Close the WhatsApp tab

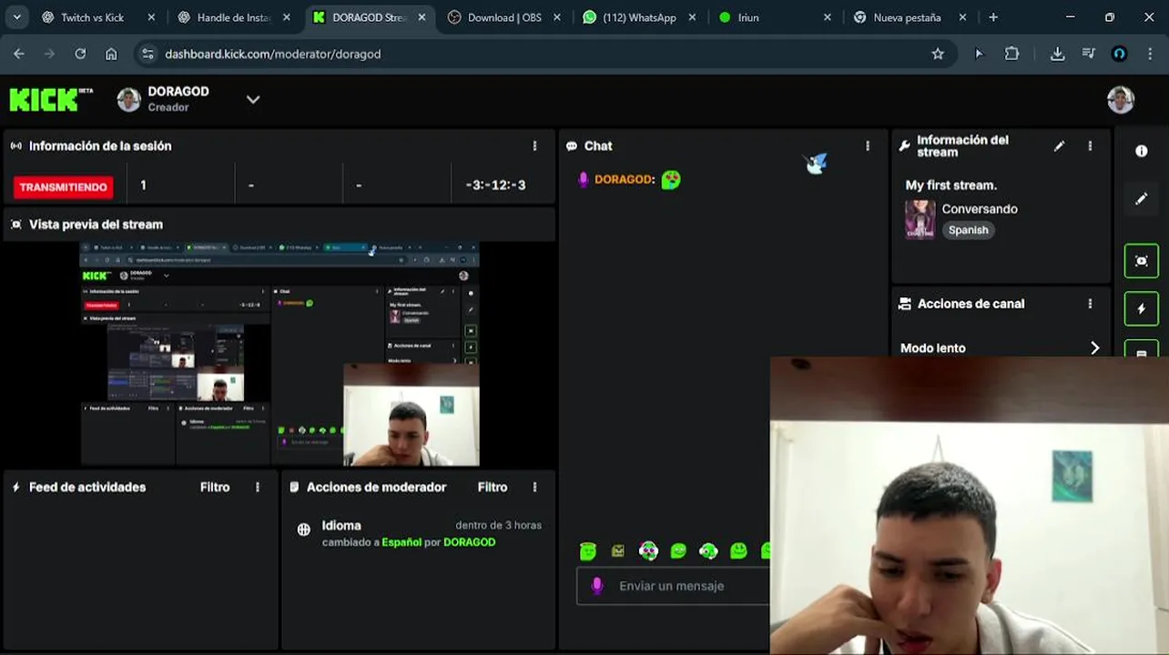pyautogui.click(x=693, y=17)
